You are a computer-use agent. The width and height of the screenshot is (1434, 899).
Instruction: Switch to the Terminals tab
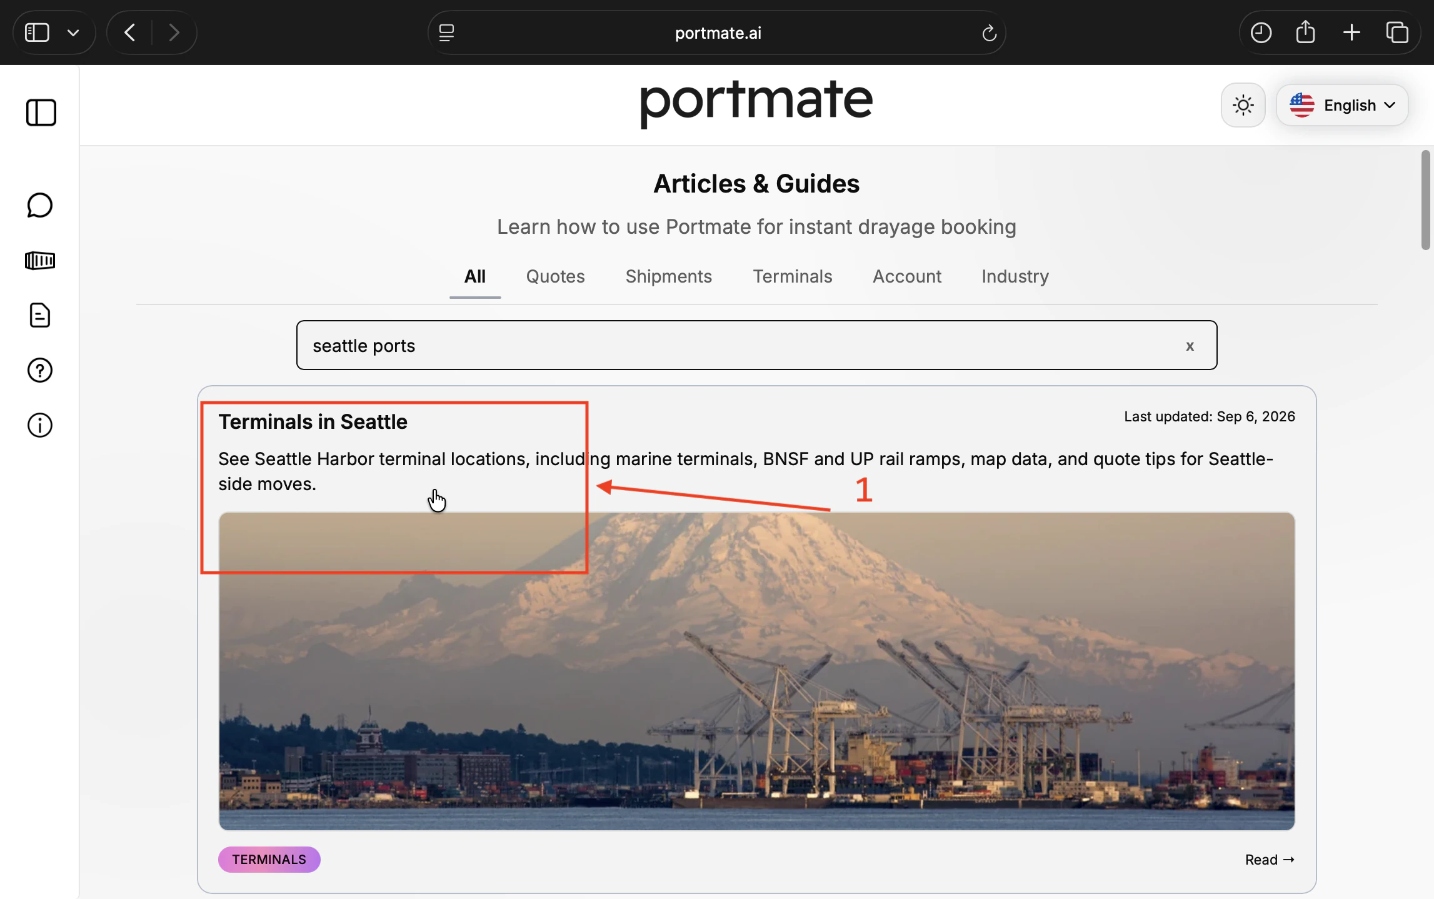(x=792, y=277)
